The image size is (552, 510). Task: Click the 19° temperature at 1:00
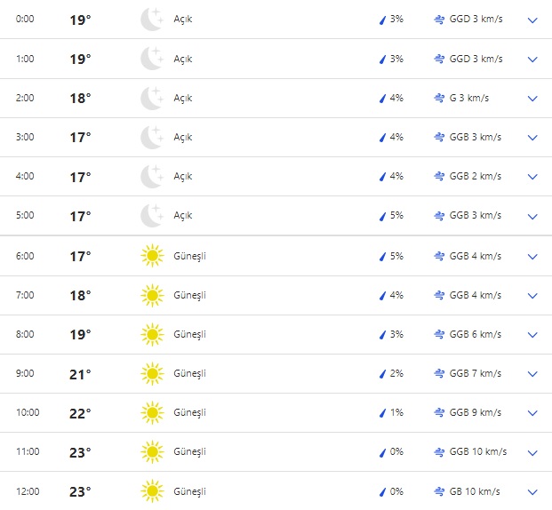pos(80,60)
